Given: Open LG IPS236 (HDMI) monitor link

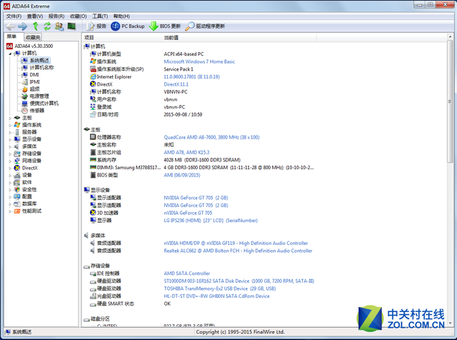Looking at the screenshot, I should (211, 221).
